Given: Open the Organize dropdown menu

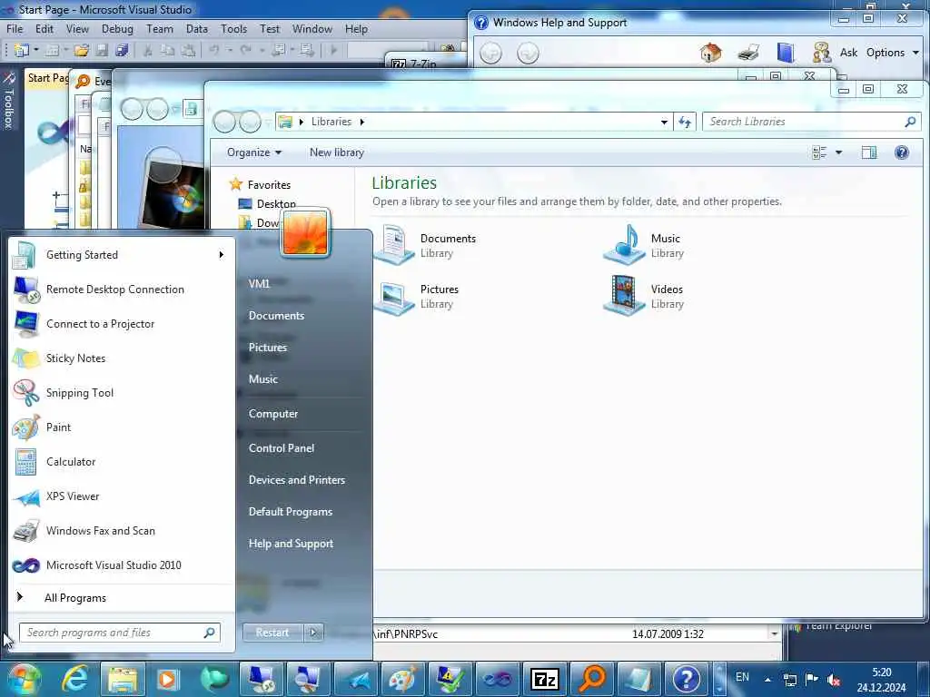Looking at the screenshot, I should (x=254, y=152).
